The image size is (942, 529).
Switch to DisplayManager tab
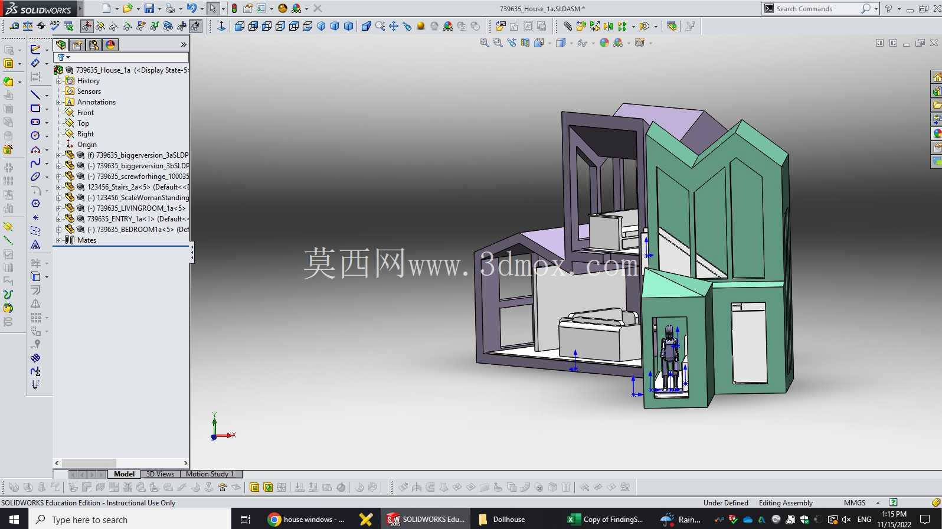point(110,45)
